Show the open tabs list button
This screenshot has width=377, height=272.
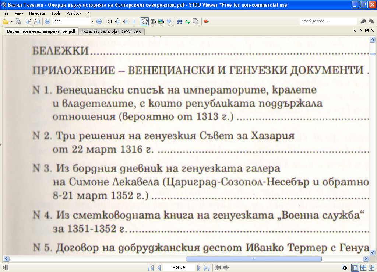[367, 31]
